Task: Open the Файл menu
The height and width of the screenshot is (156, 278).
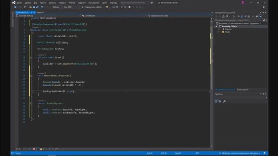Action: coord(20,3)
